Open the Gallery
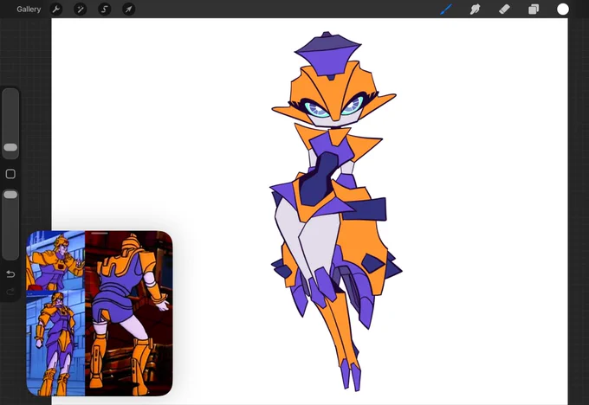 pos(29,9)
